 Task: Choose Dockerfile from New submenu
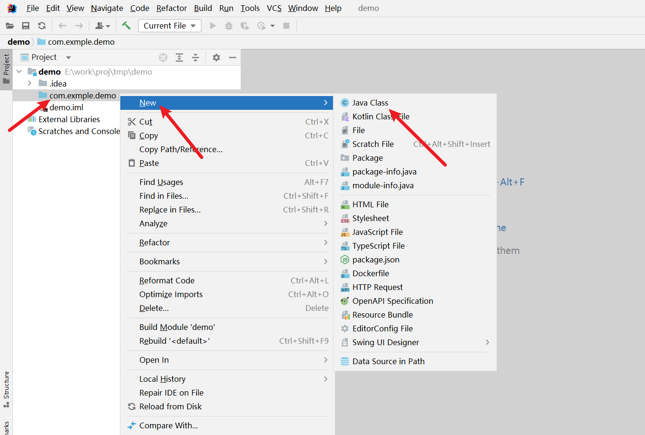pos(415,273)
